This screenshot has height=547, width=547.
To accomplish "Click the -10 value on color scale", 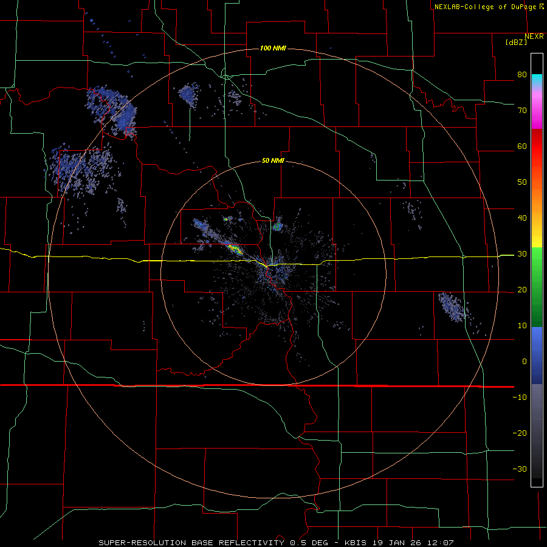I will (520, 397).
